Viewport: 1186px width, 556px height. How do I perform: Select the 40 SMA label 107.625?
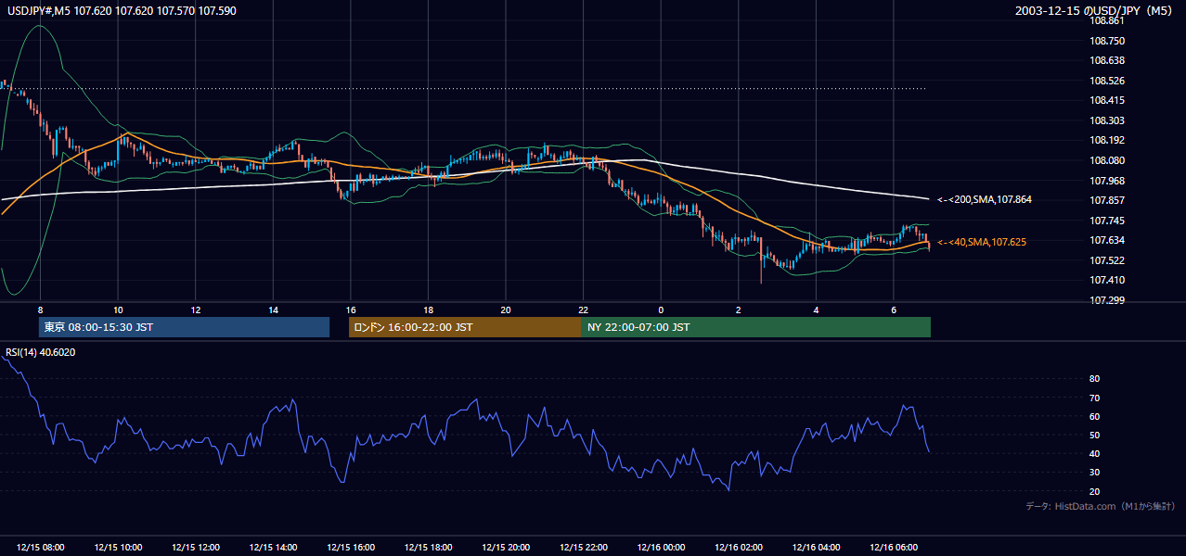pos(982,242)
